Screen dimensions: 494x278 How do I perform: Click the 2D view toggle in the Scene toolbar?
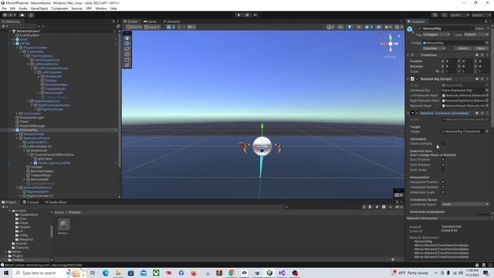[340, 27]
